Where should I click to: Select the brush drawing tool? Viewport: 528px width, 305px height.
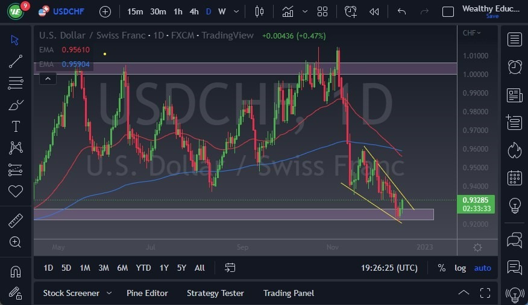coord(16,105)
